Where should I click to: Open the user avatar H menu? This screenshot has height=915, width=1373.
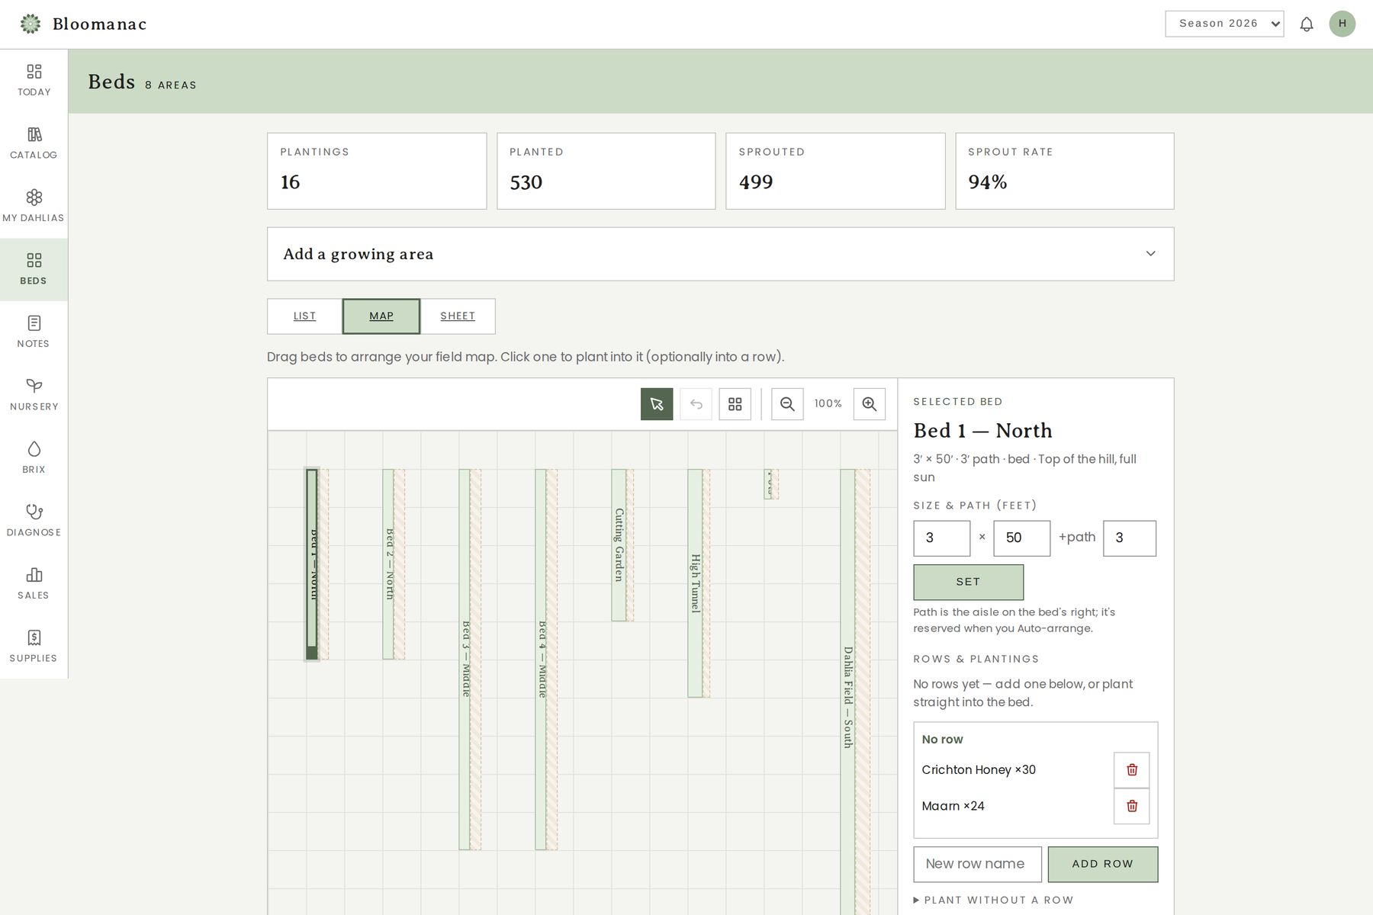[x=1342, y=24]
